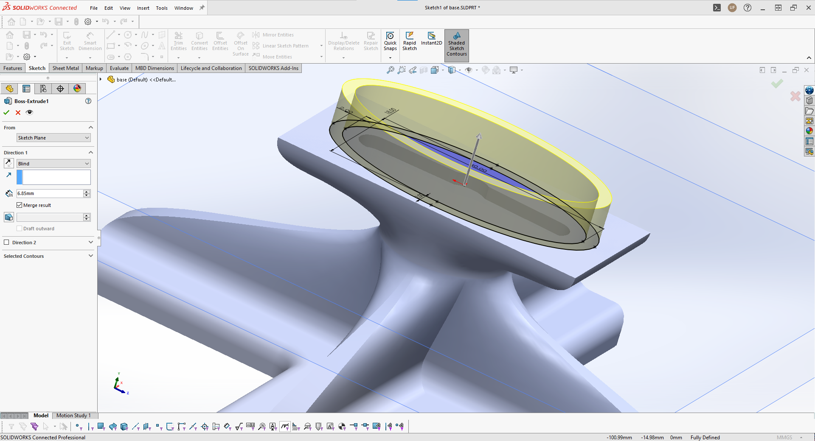Cancel Boss-Extrude1 with red X
This screenshot has height=441, width=815.
coord(18,112)
